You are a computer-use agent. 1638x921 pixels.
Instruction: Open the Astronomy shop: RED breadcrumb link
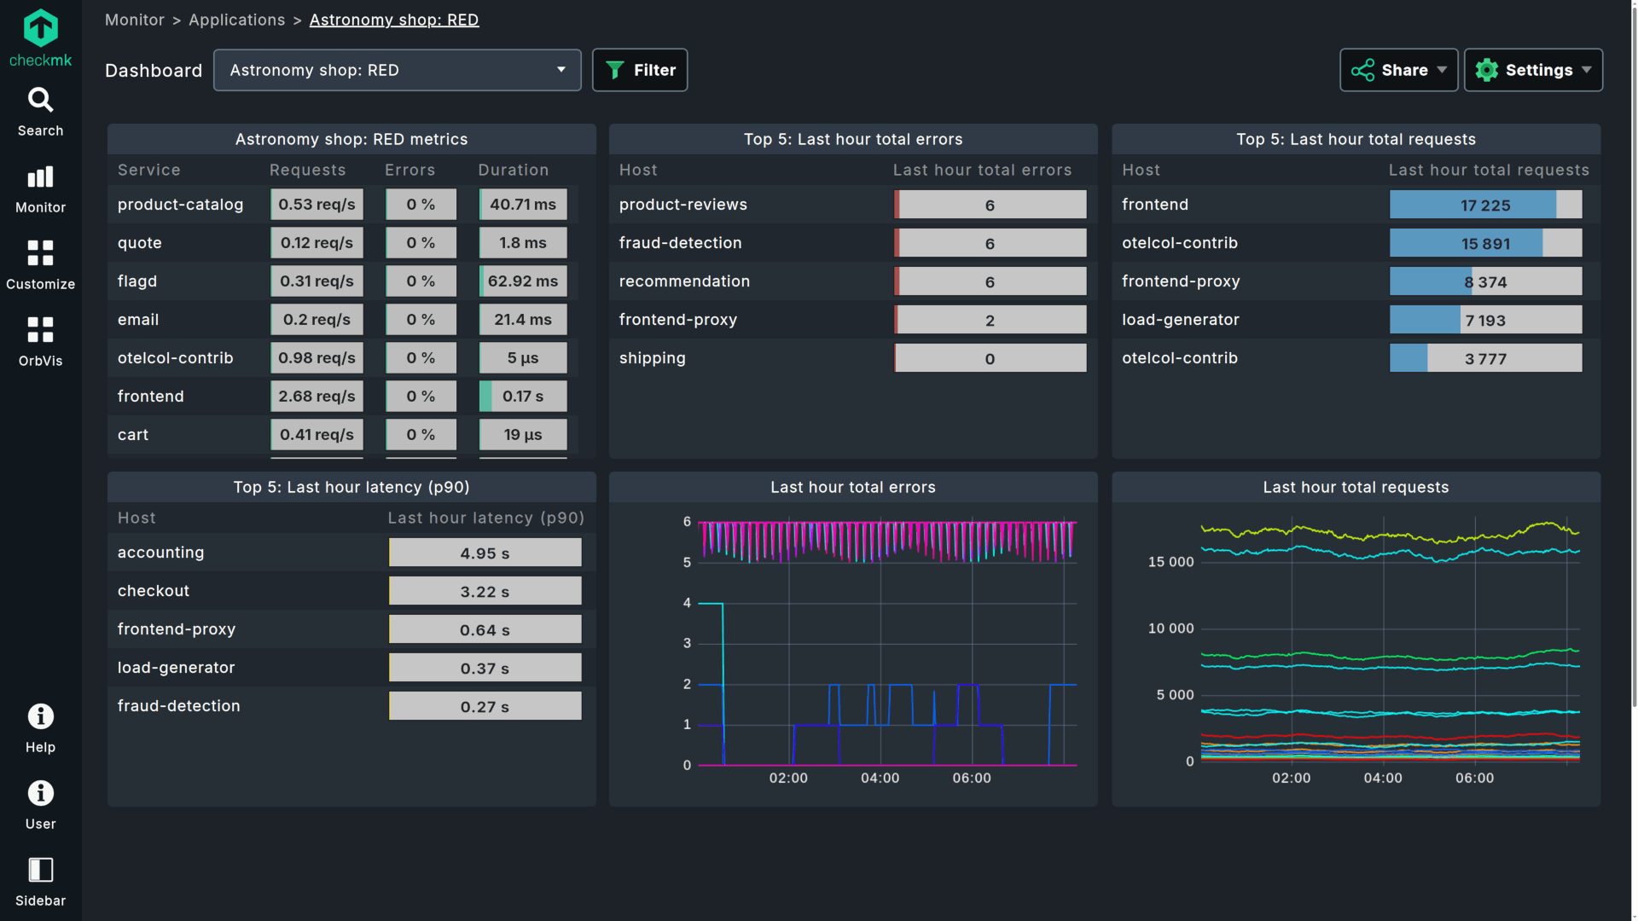(x=393, y=20)
